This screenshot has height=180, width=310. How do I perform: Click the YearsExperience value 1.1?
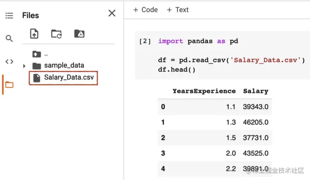point(231,107)
